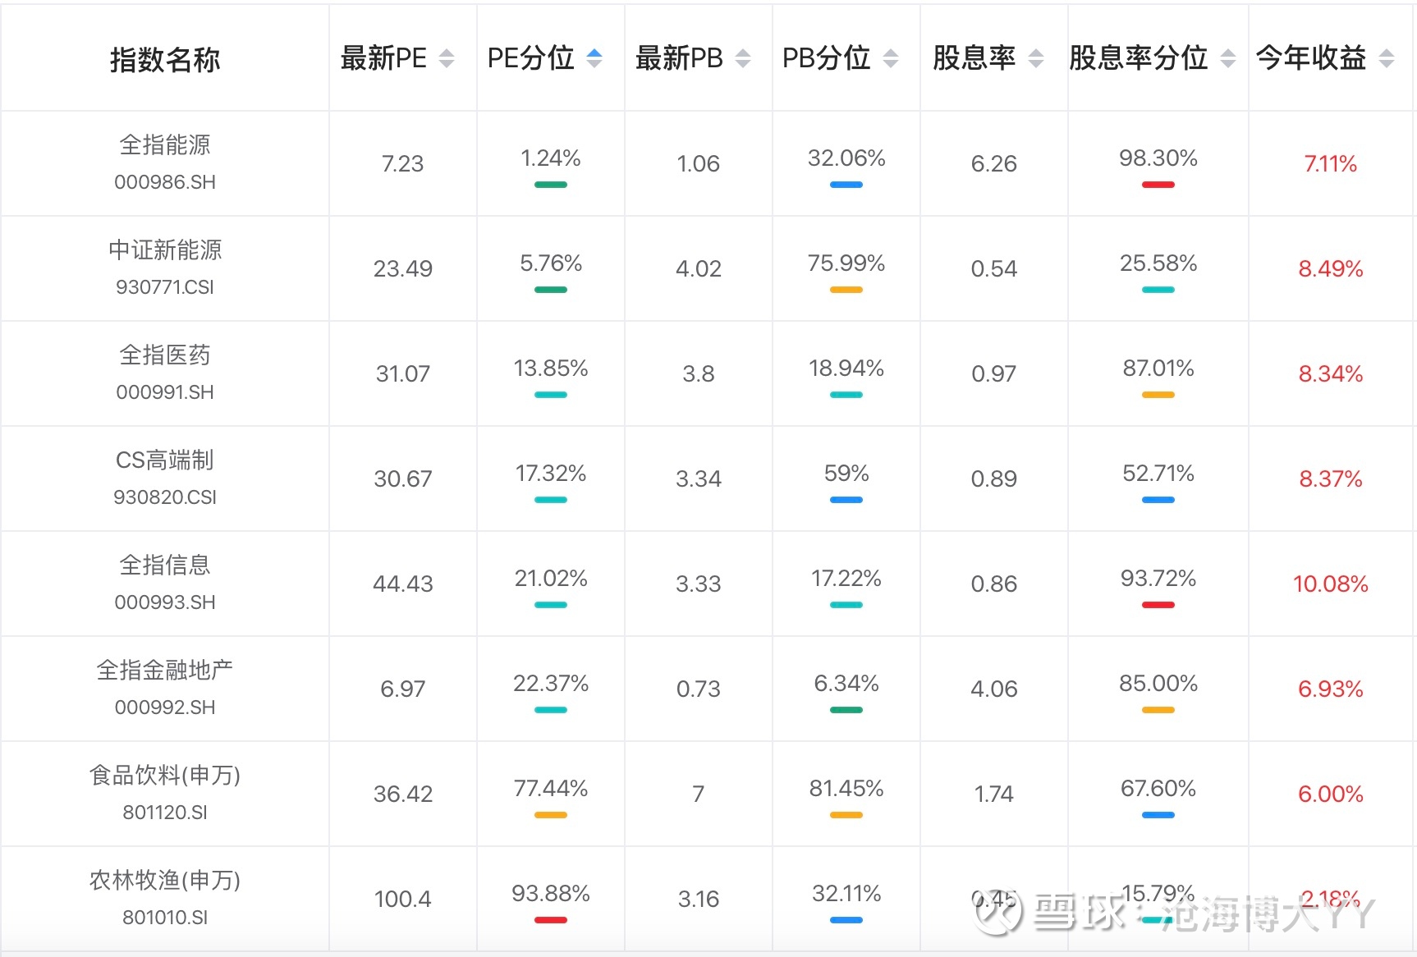The image size is (1417, 957).
Task: Sort by 股息率 column arrows
Action: coord(1036,58)
